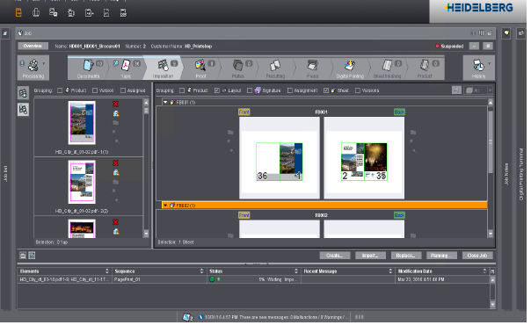The width and height of the screenshot is (531, 325).
Task: Click the last icon in top toolbar
Action: point(123,13)
